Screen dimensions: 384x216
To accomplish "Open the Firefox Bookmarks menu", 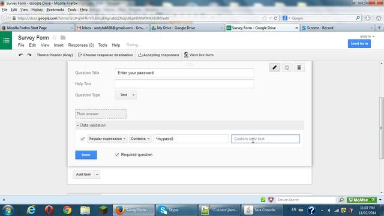I will [x=55, y=10].
